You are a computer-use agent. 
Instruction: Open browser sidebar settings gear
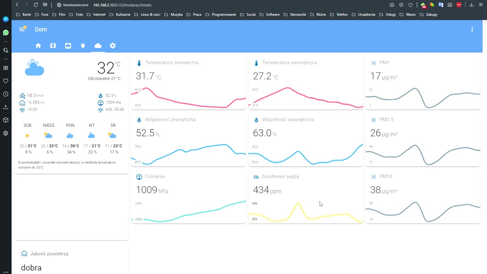click(6, 133)
